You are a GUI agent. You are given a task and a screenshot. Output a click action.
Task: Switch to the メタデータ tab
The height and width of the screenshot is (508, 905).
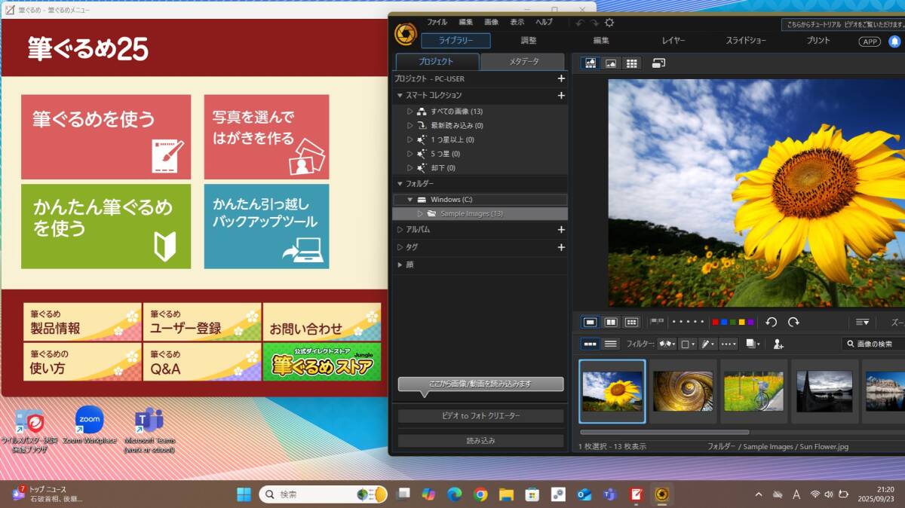click(x=522, y=62)
